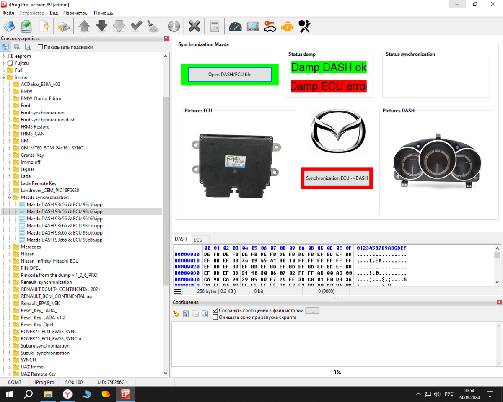Check 'Очищать окно при запуске скрипта'

[x=215, y=317]
